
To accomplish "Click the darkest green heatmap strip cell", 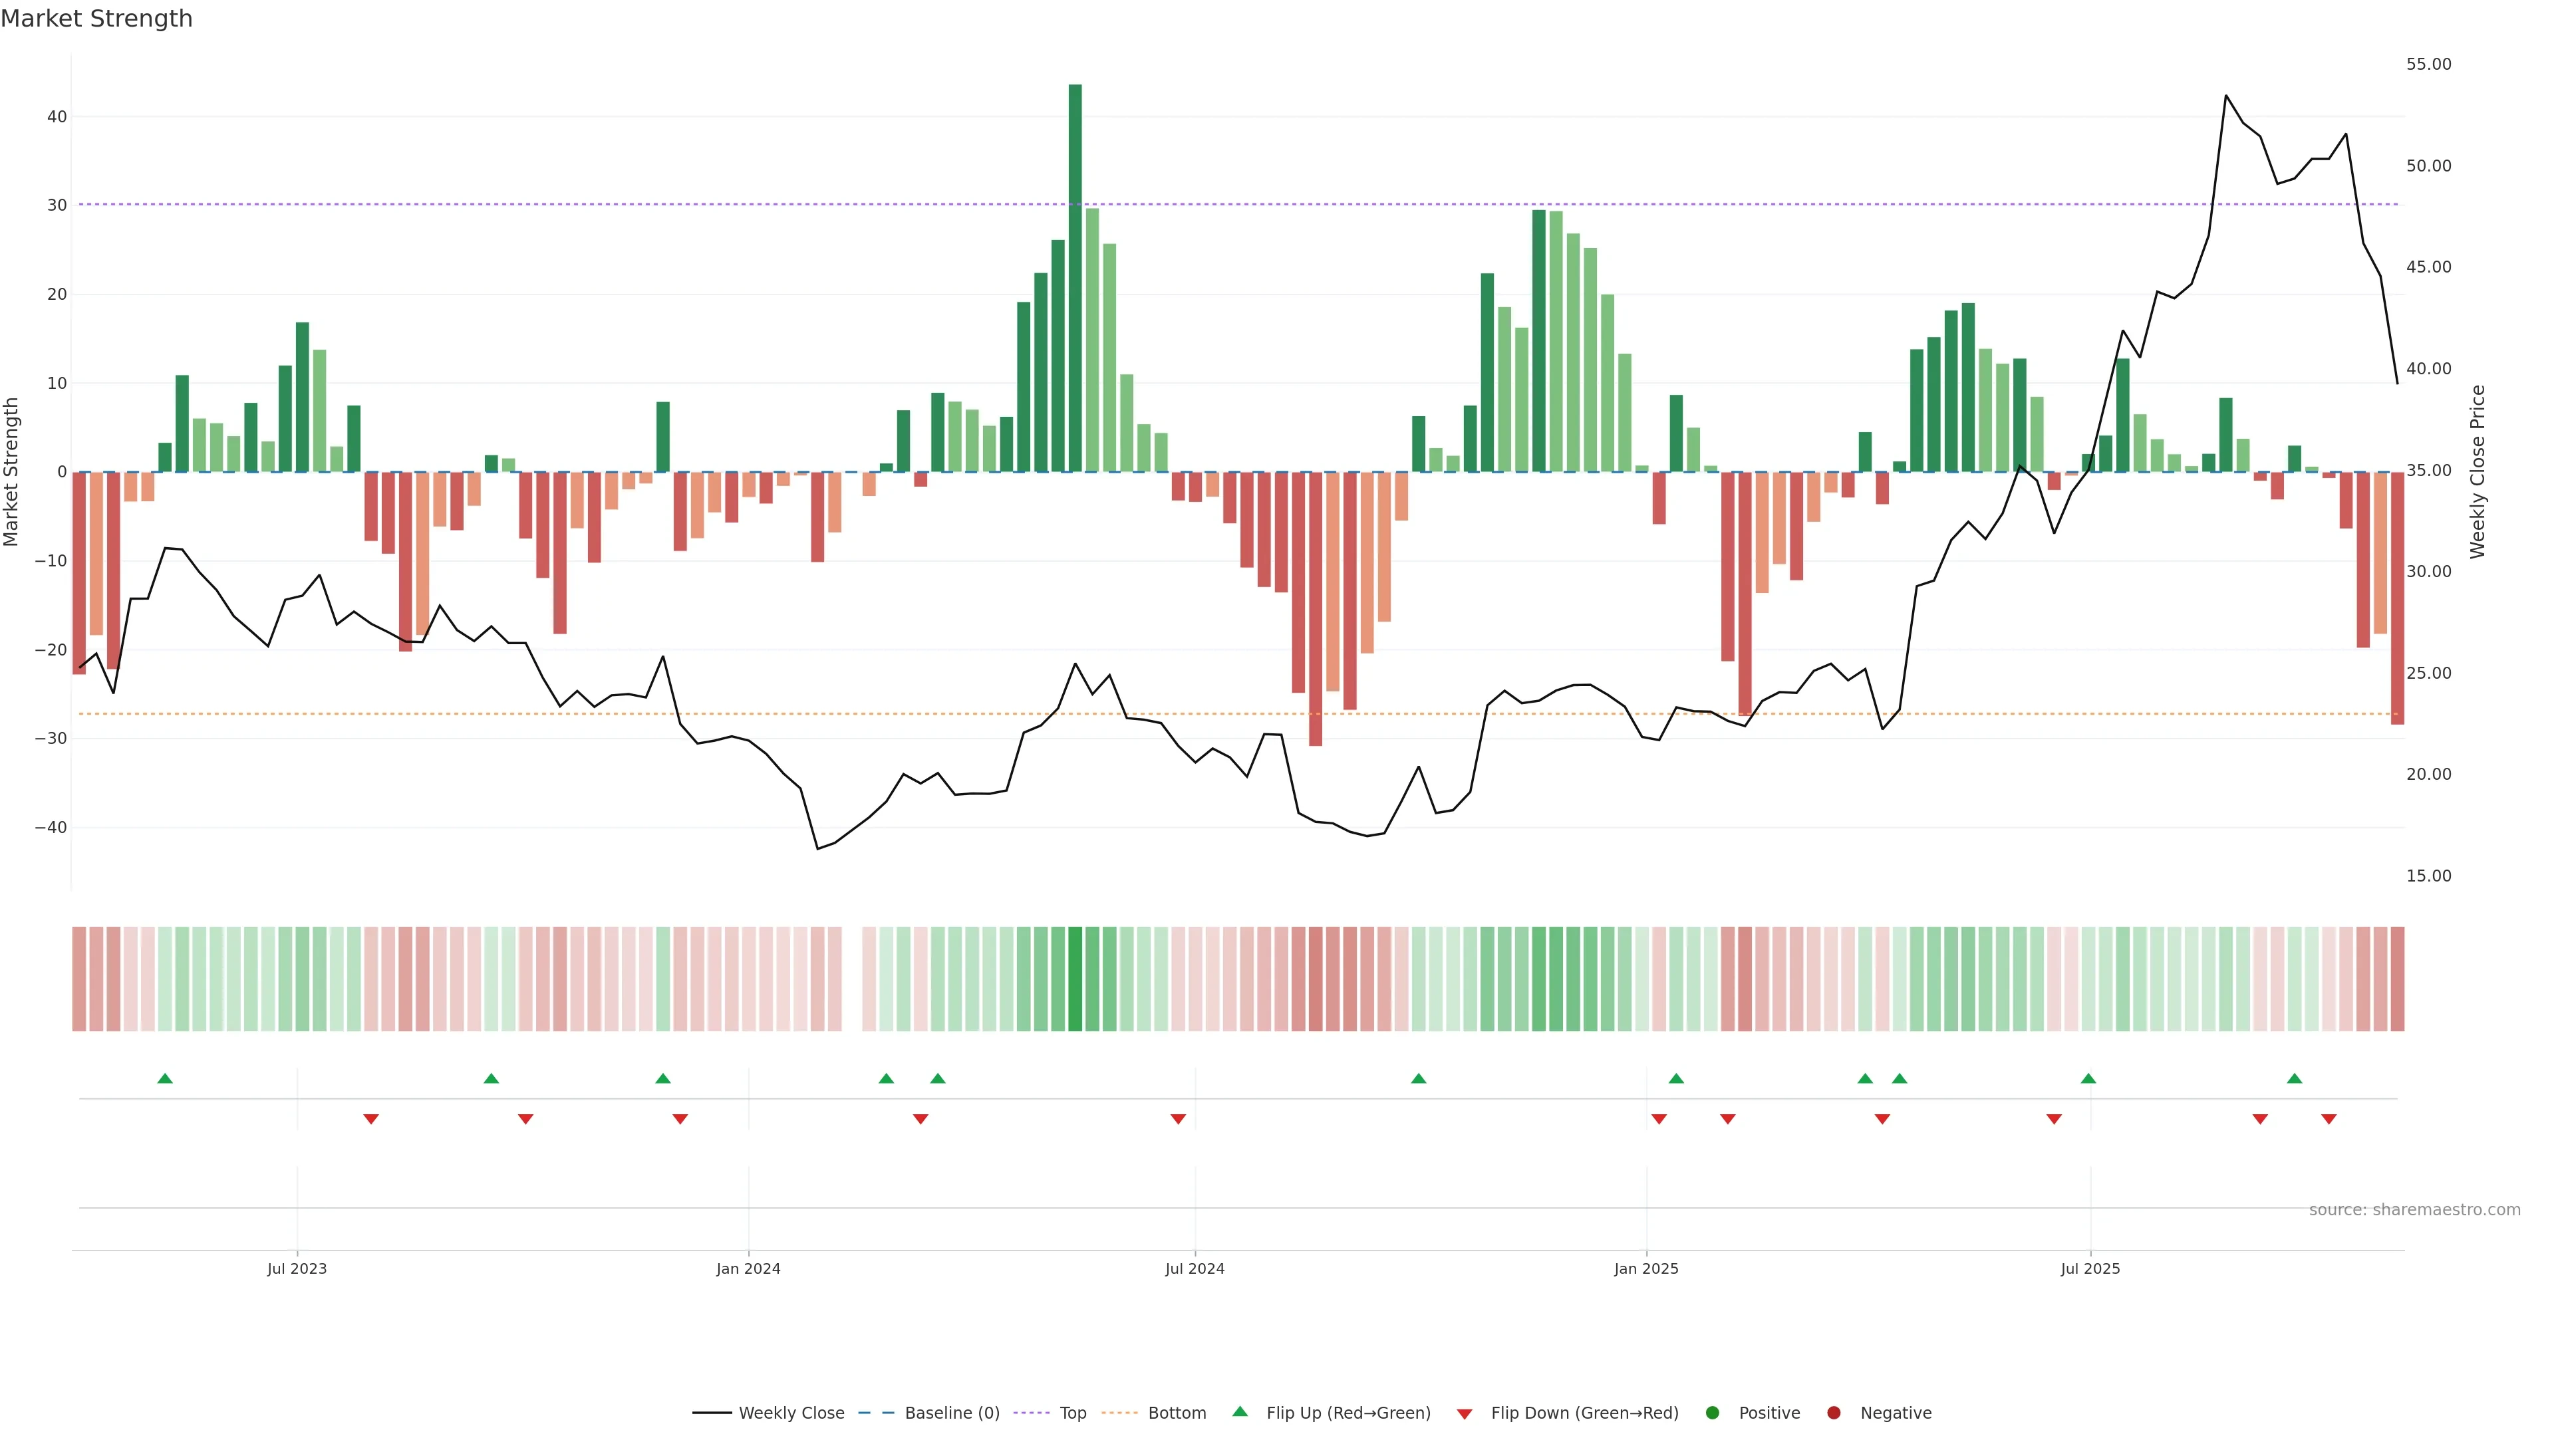I will 1075,978.
